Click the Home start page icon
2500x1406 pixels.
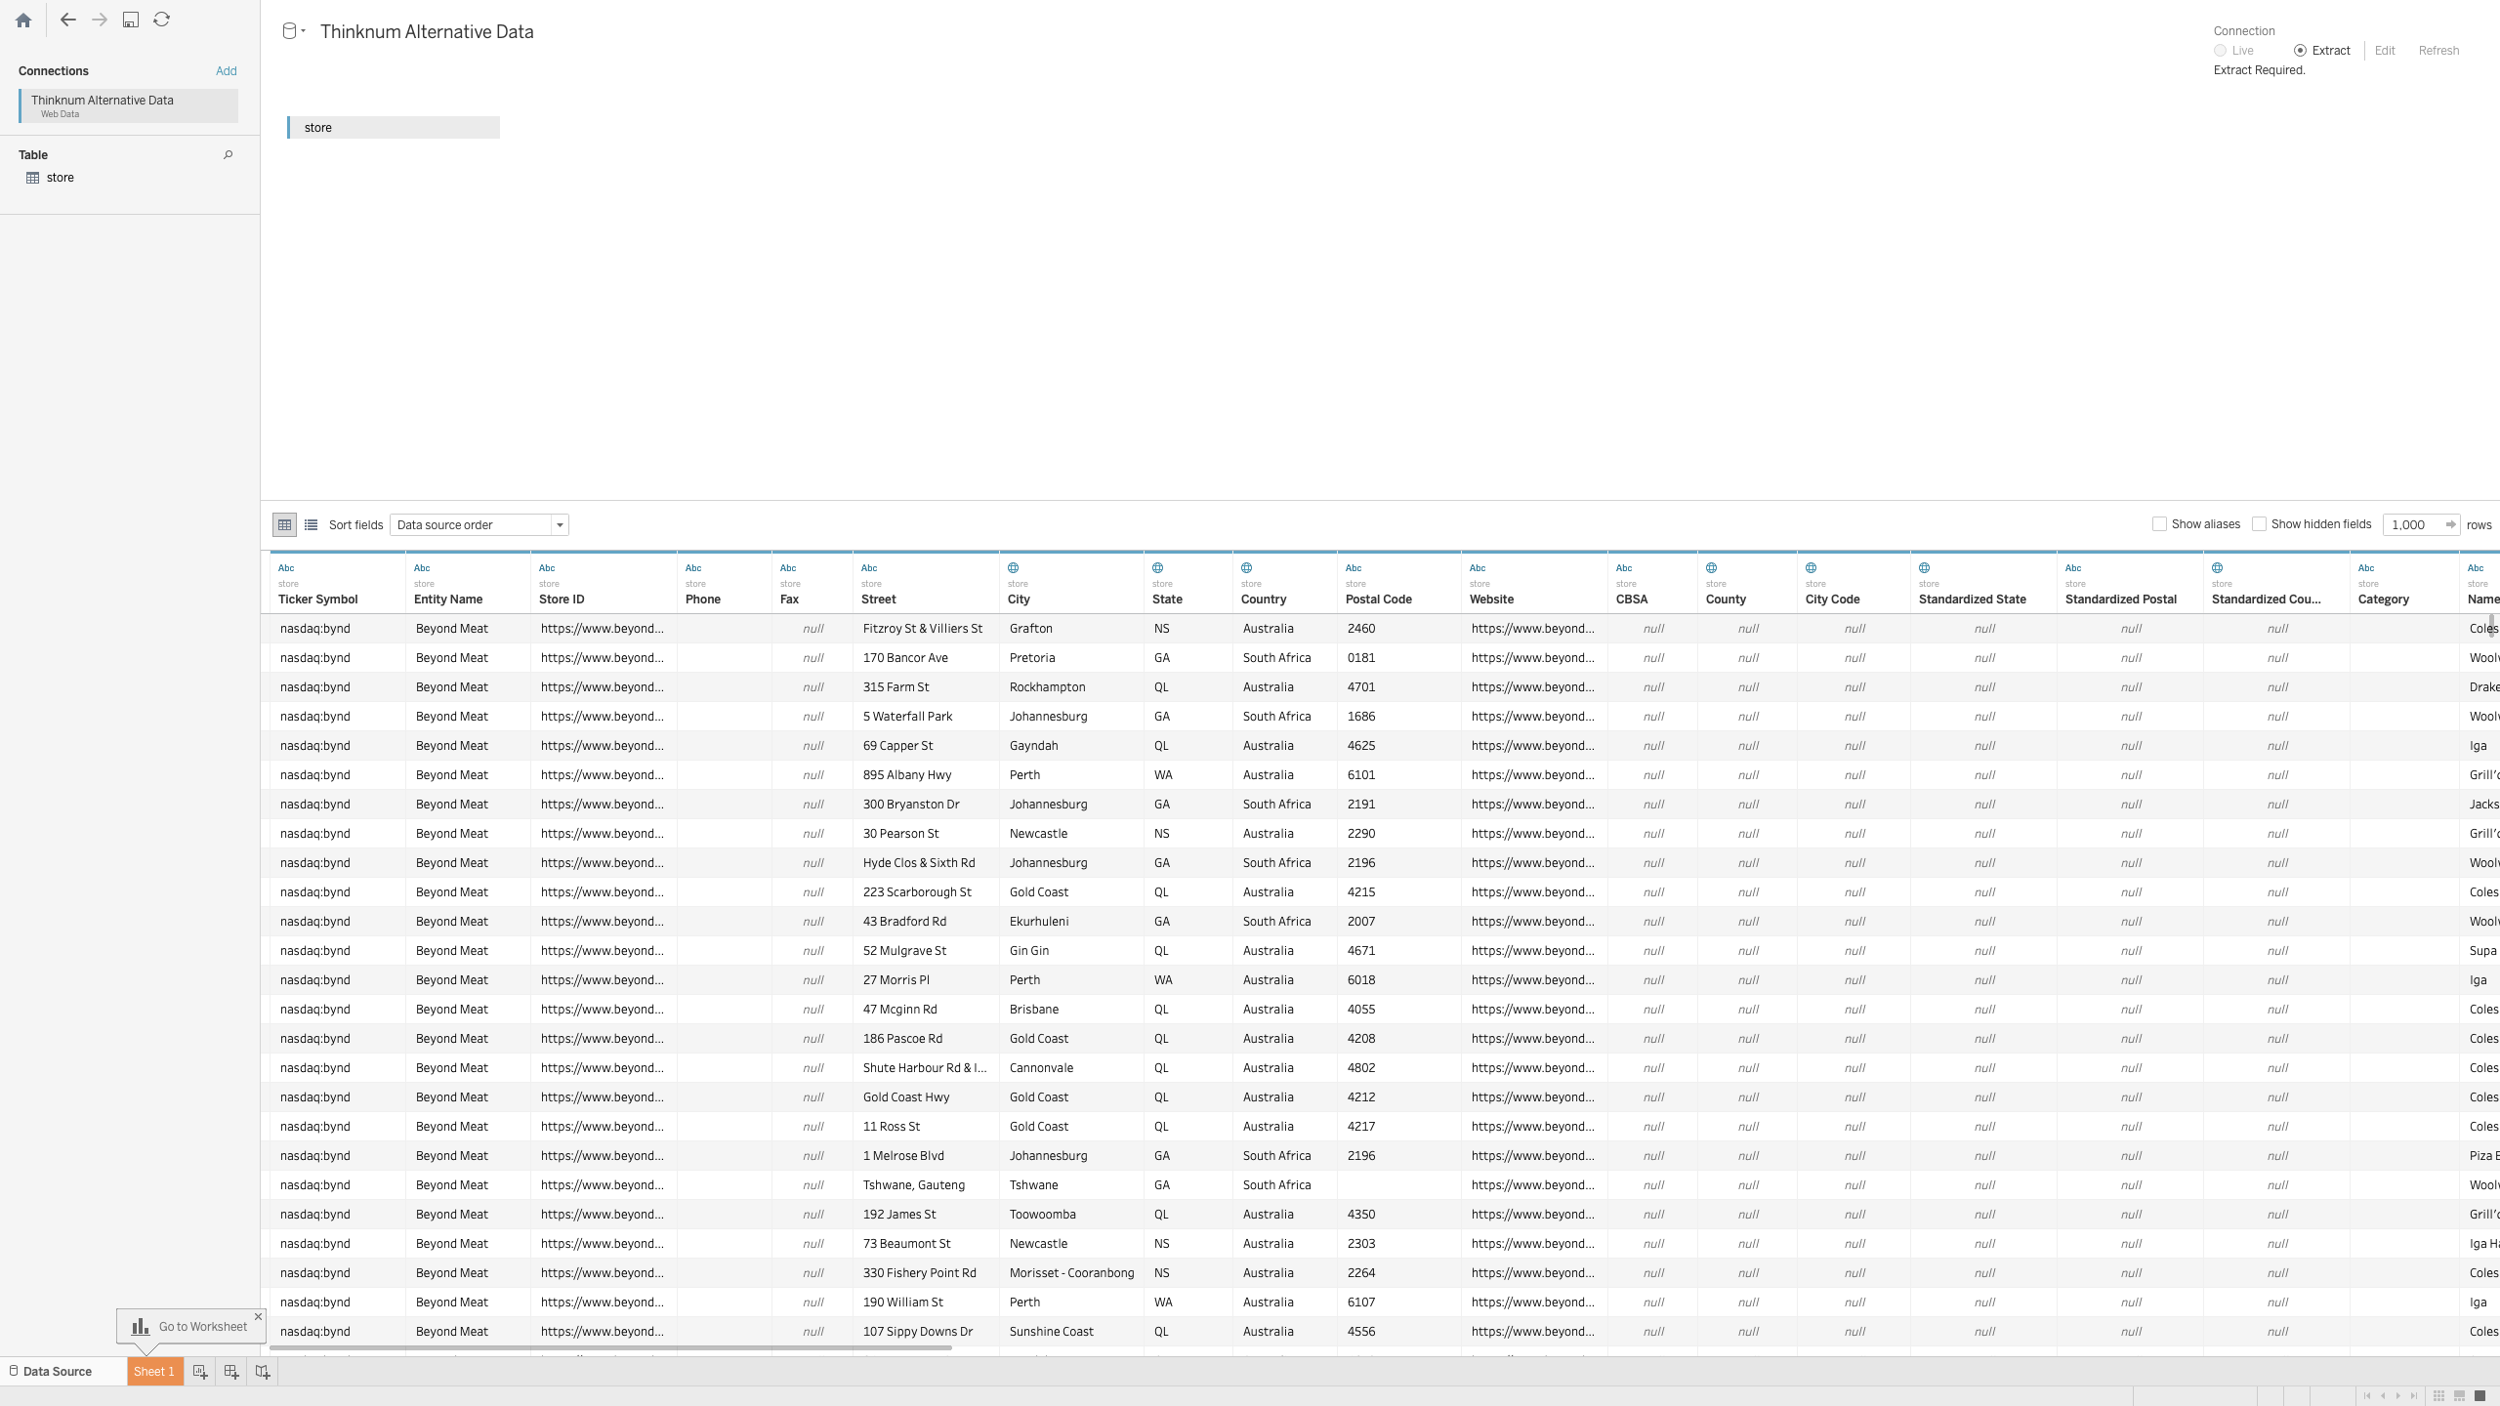pos(23,20)
